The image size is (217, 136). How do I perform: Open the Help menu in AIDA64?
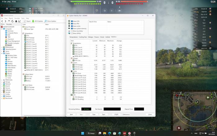(x=27, y=18)
